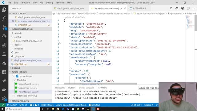The image size is (197, 111).
Task: Collapse the INTELLIGENTEDGEHOL section
Action: 30,29
